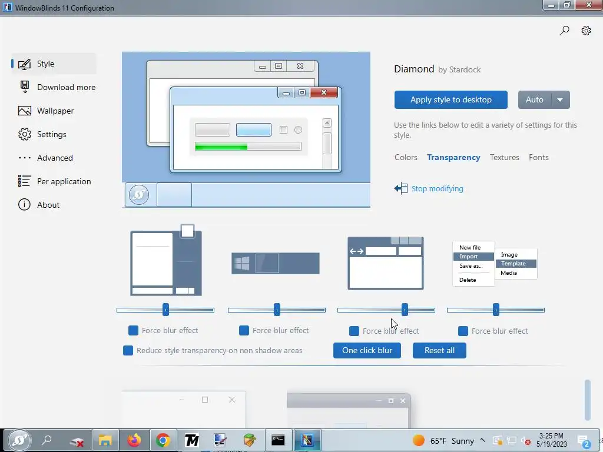
Task: Expand the Auto dropdown arrow
Action: click(x=561, y=100)
